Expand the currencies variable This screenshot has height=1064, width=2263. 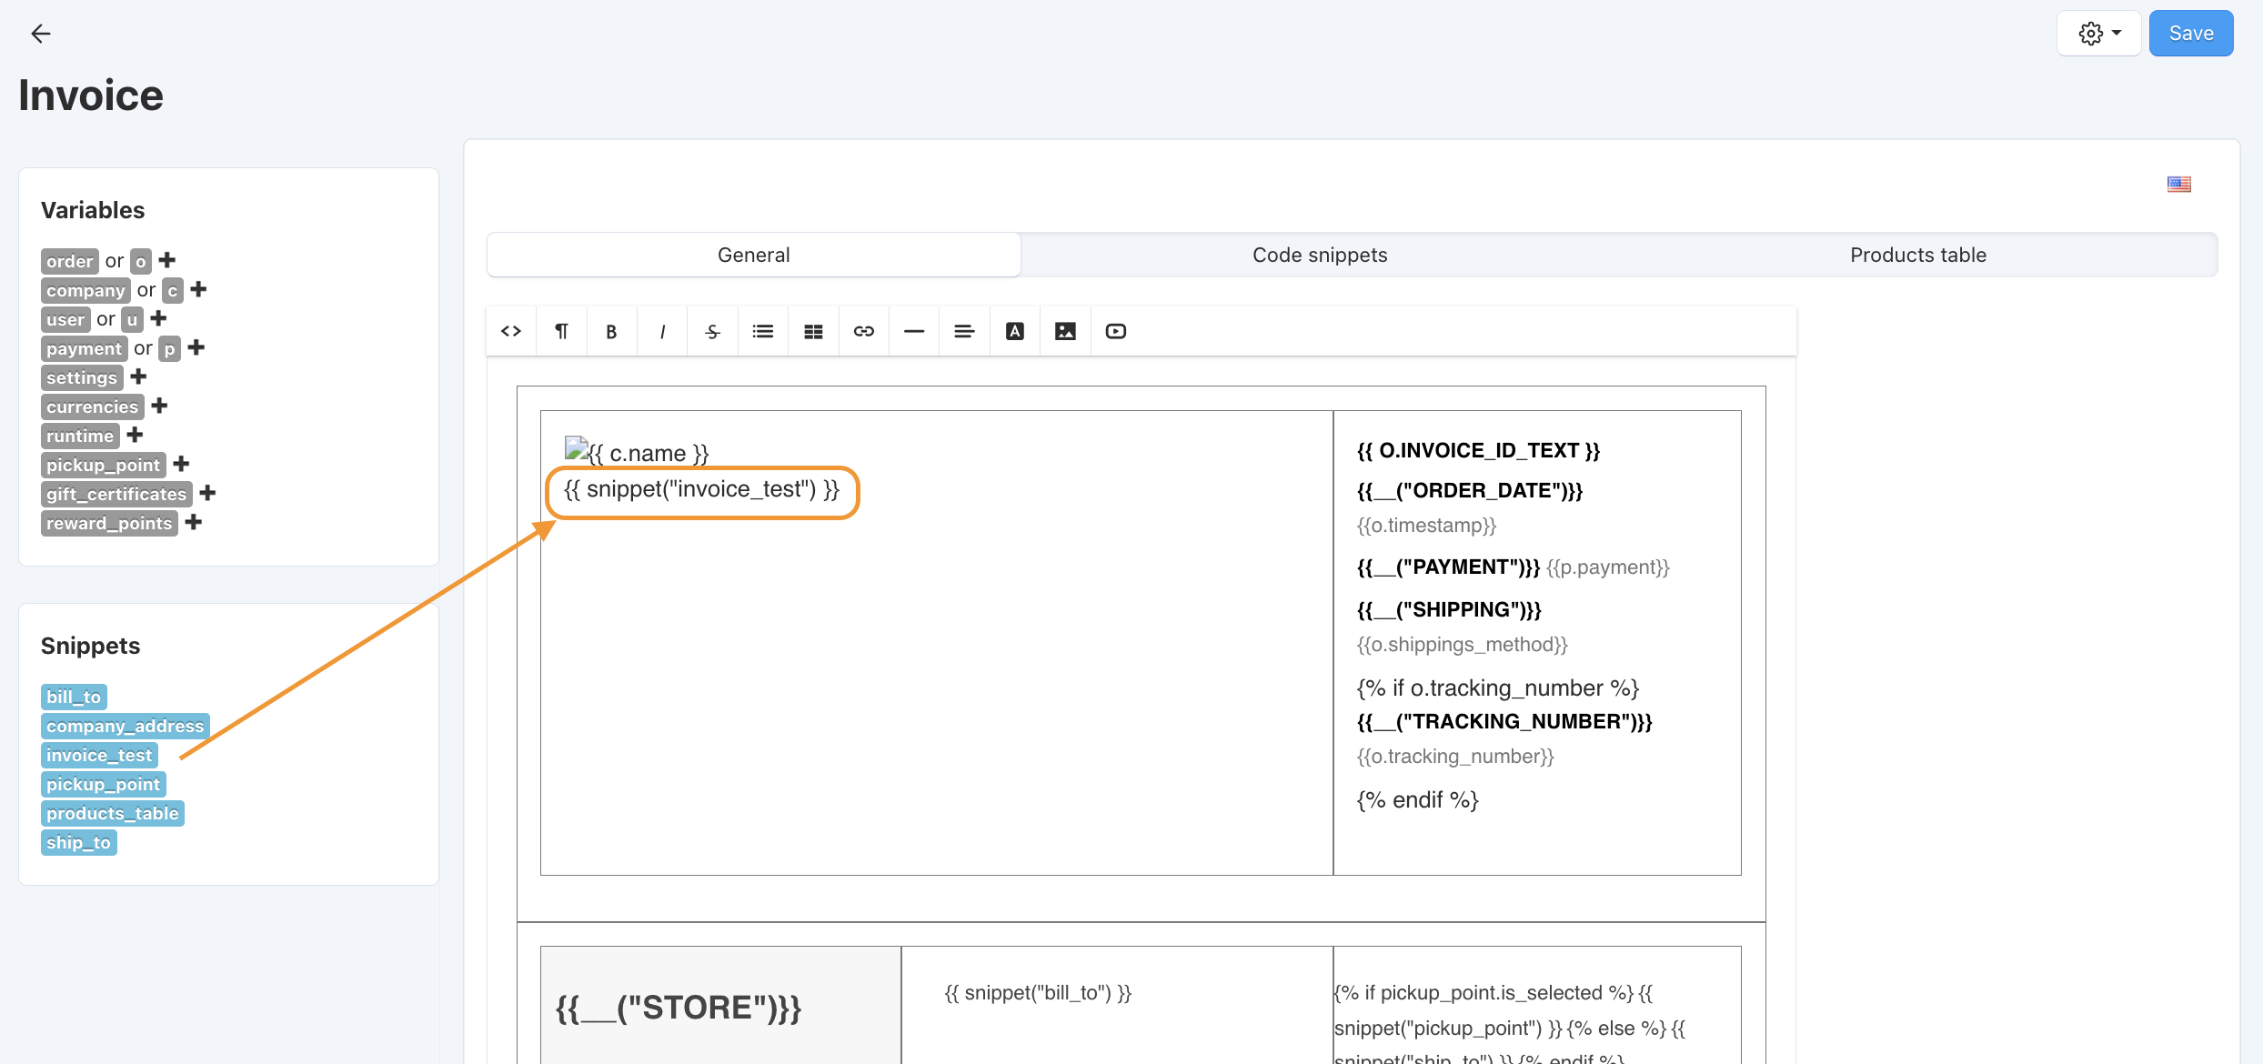point(159,406)
